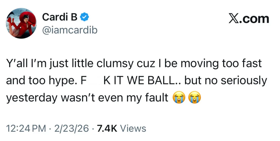Click the blue verified checkmark badge
Image resolution: width=280 pixels, height=141 pixels.
point(84,17)
